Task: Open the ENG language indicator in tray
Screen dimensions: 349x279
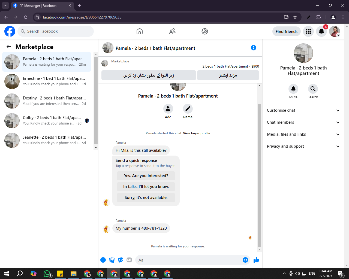Action: (312, 274)
